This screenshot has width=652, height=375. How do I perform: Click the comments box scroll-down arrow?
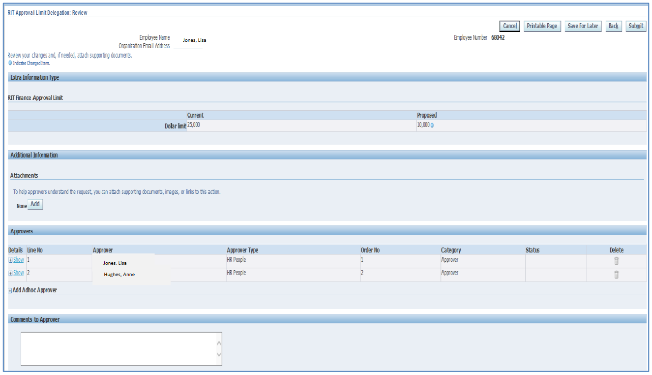pyautogui.click(x=219, y=355)
